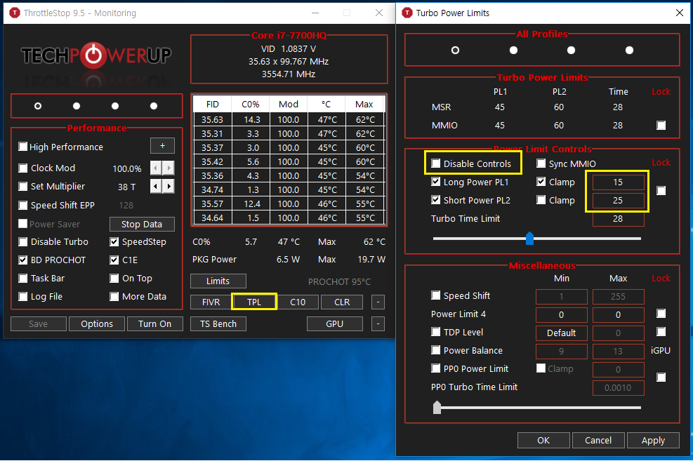693x461 pixels.
Task: Toggle the SpeedStep checkbox
Action: click(114, 242)
